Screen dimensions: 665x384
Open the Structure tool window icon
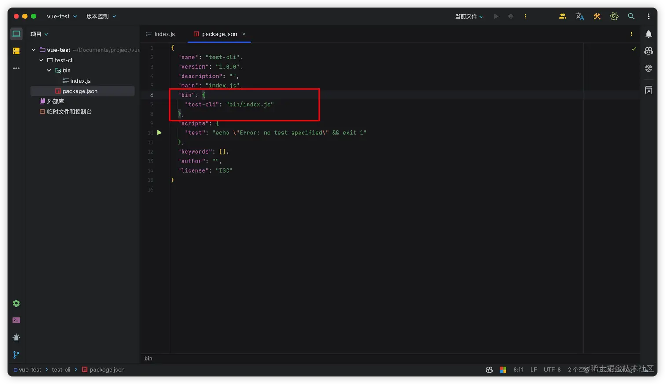(16, 51)
